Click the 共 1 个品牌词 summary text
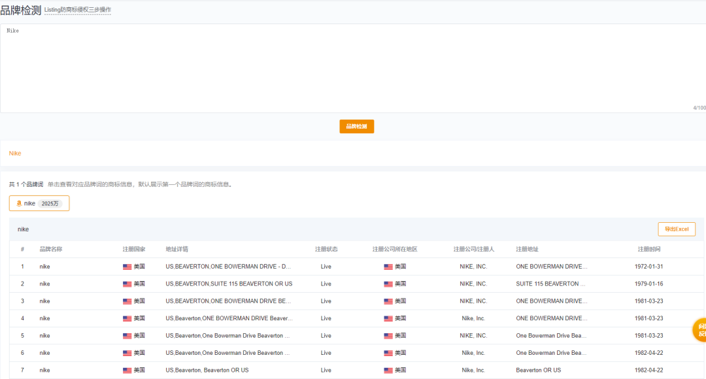The height and width of the screenshot is (379, 706). pos(26,184)
